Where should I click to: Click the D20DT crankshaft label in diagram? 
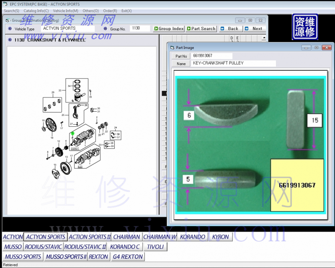coord(75,148)
